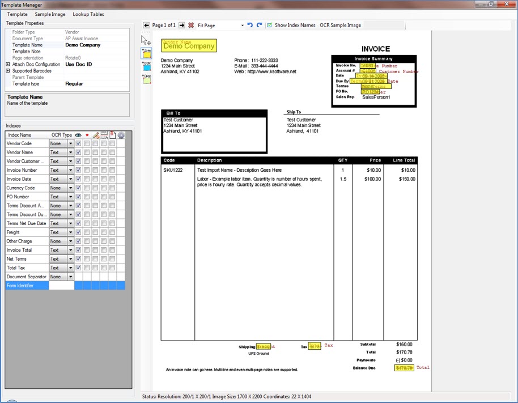518x403 pixels.
Task: Click the red X delete icon in toolbar
Action: (191, 26)
